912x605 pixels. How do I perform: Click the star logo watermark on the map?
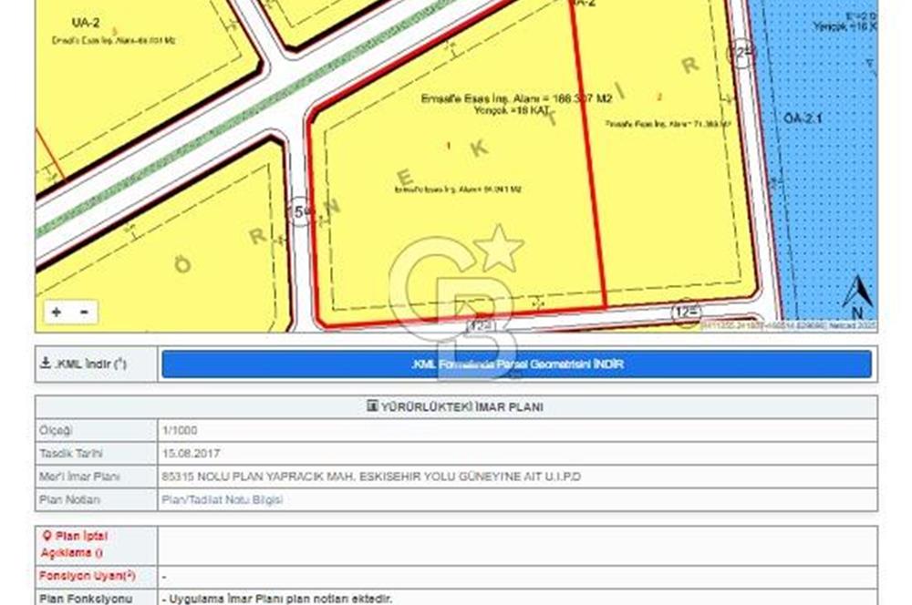coord(499,248)
